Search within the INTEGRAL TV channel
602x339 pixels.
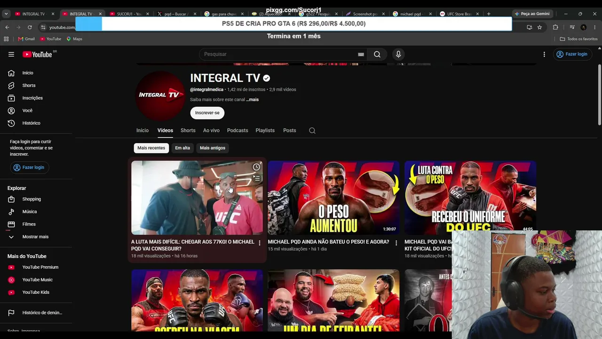[x=312, y=130]
